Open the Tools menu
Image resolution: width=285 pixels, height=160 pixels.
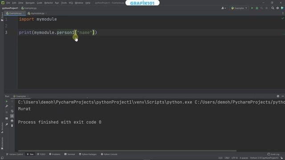[x=64, y=3]
